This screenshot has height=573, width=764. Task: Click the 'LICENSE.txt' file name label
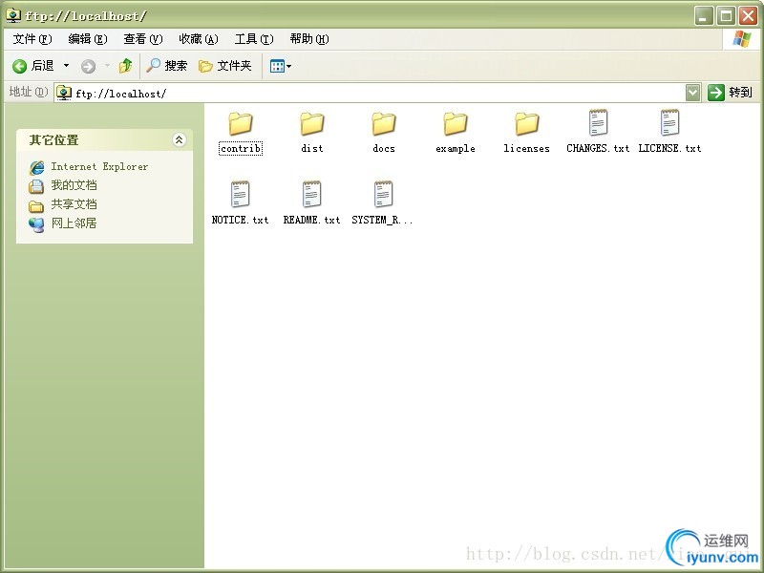(670, 149)
